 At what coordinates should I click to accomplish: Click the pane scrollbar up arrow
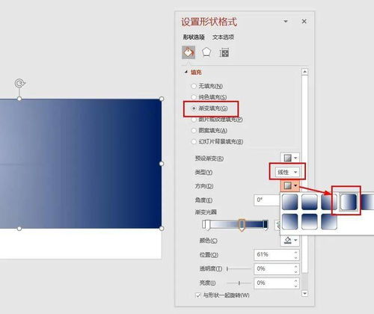304,72
